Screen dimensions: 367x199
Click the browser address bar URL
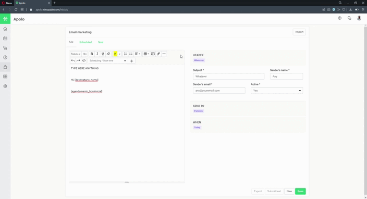pyautogui.click(x=52, y=9)
